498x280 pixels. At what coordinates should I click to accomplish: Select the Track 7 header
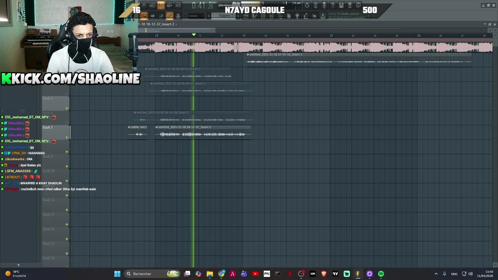tap(56, 132)
